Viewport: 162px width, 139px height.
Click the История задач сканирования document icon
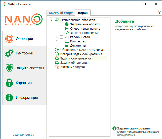(x=57, y=54)
